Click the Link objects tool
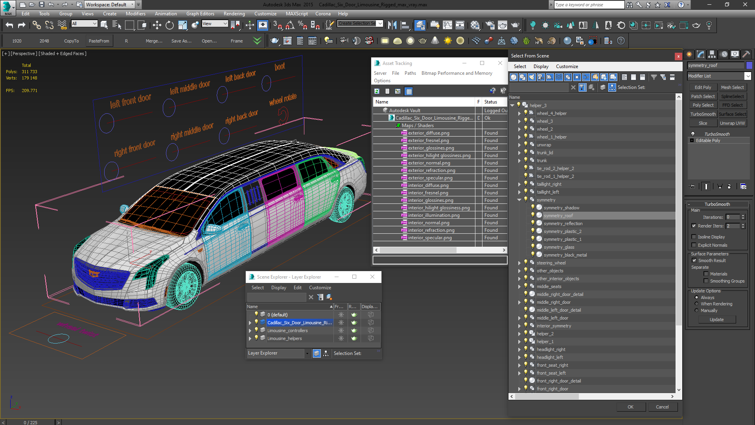This screenshot has height=425, width=755. point(37,25)
